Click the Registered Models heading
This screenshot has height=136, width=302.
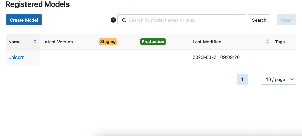click(x=38, y=4)
